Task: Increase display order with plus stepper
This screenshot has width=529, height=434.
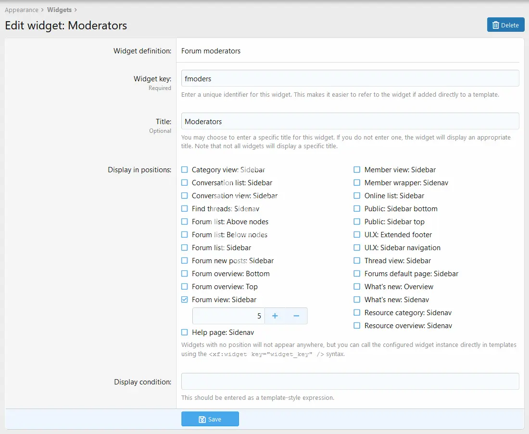Action: [275, 316]
